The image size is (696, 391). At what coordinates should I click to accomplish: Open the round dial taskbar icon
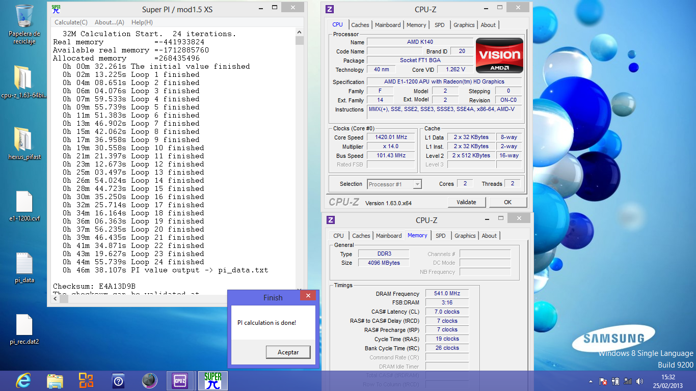tap(149, 381)
